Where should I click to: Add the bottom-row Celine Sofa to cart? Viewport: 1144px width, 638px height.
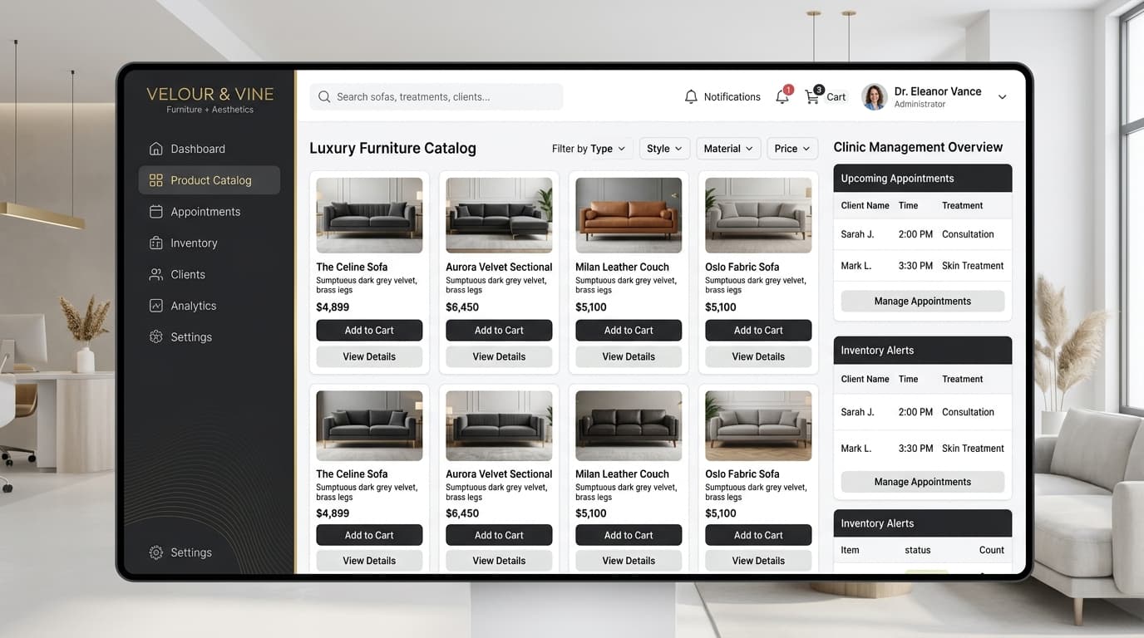pos(369,535)
